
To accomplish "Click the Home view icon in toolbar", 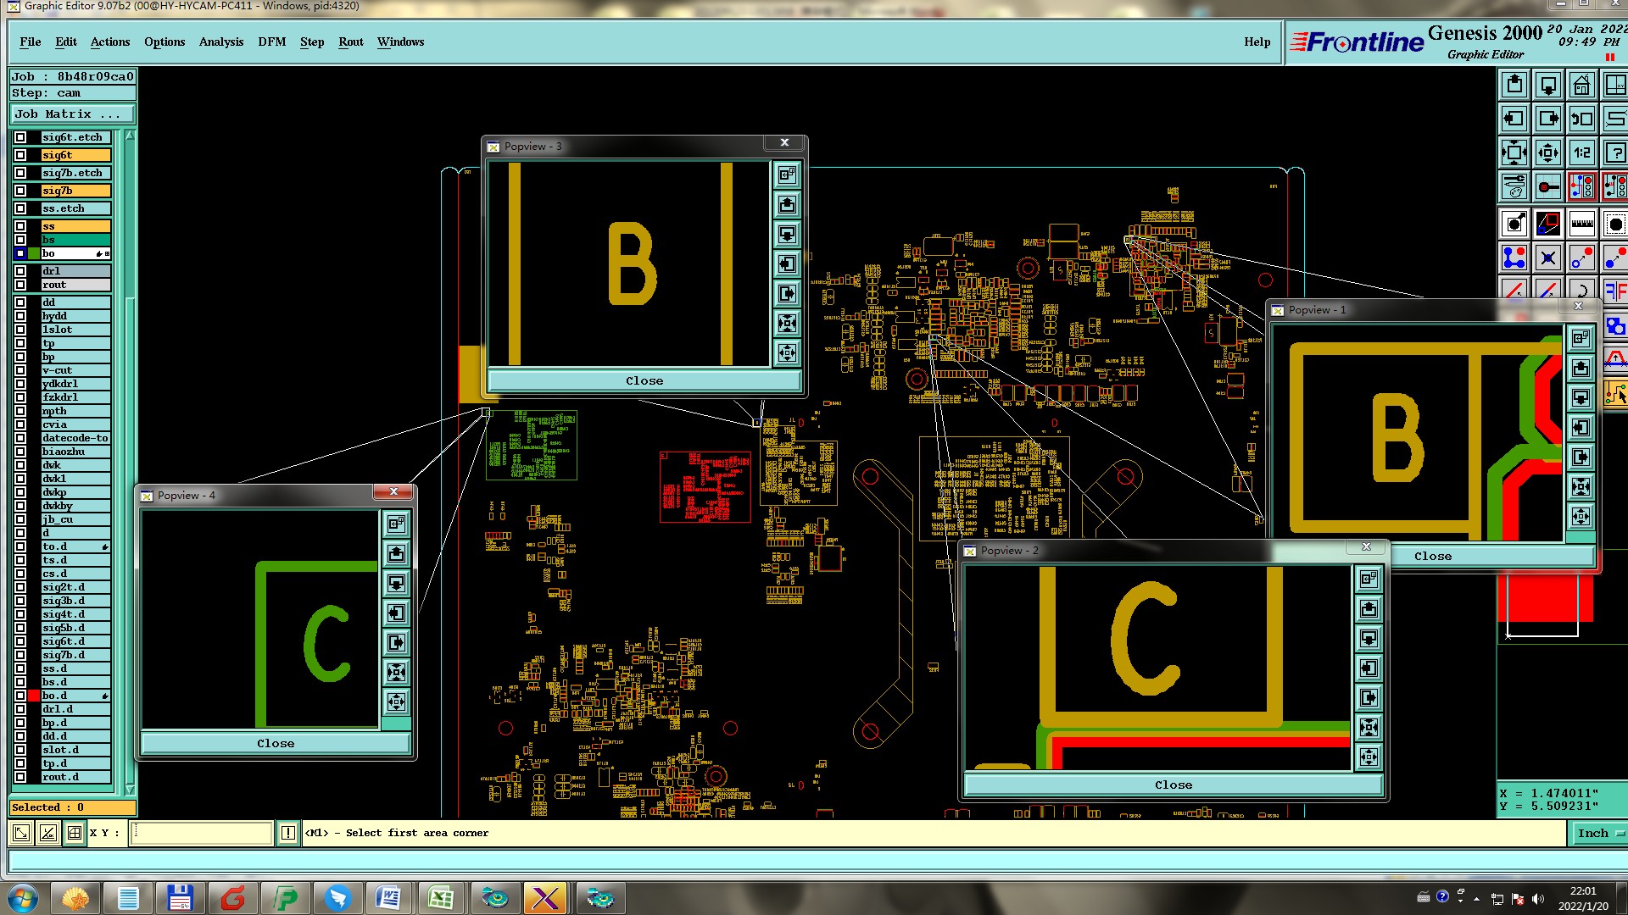I will (1581, 85).
